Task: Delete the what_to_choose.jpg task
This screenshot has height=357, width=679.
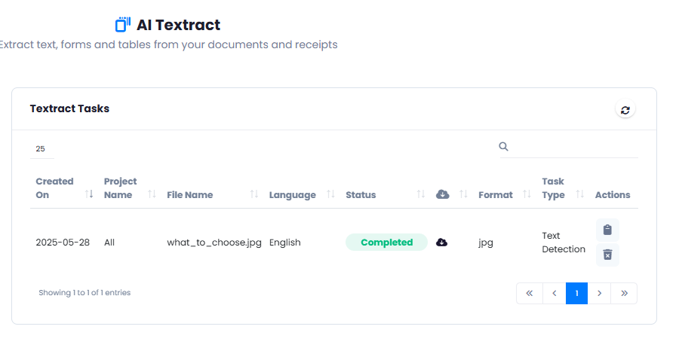Action: (607, 255)
